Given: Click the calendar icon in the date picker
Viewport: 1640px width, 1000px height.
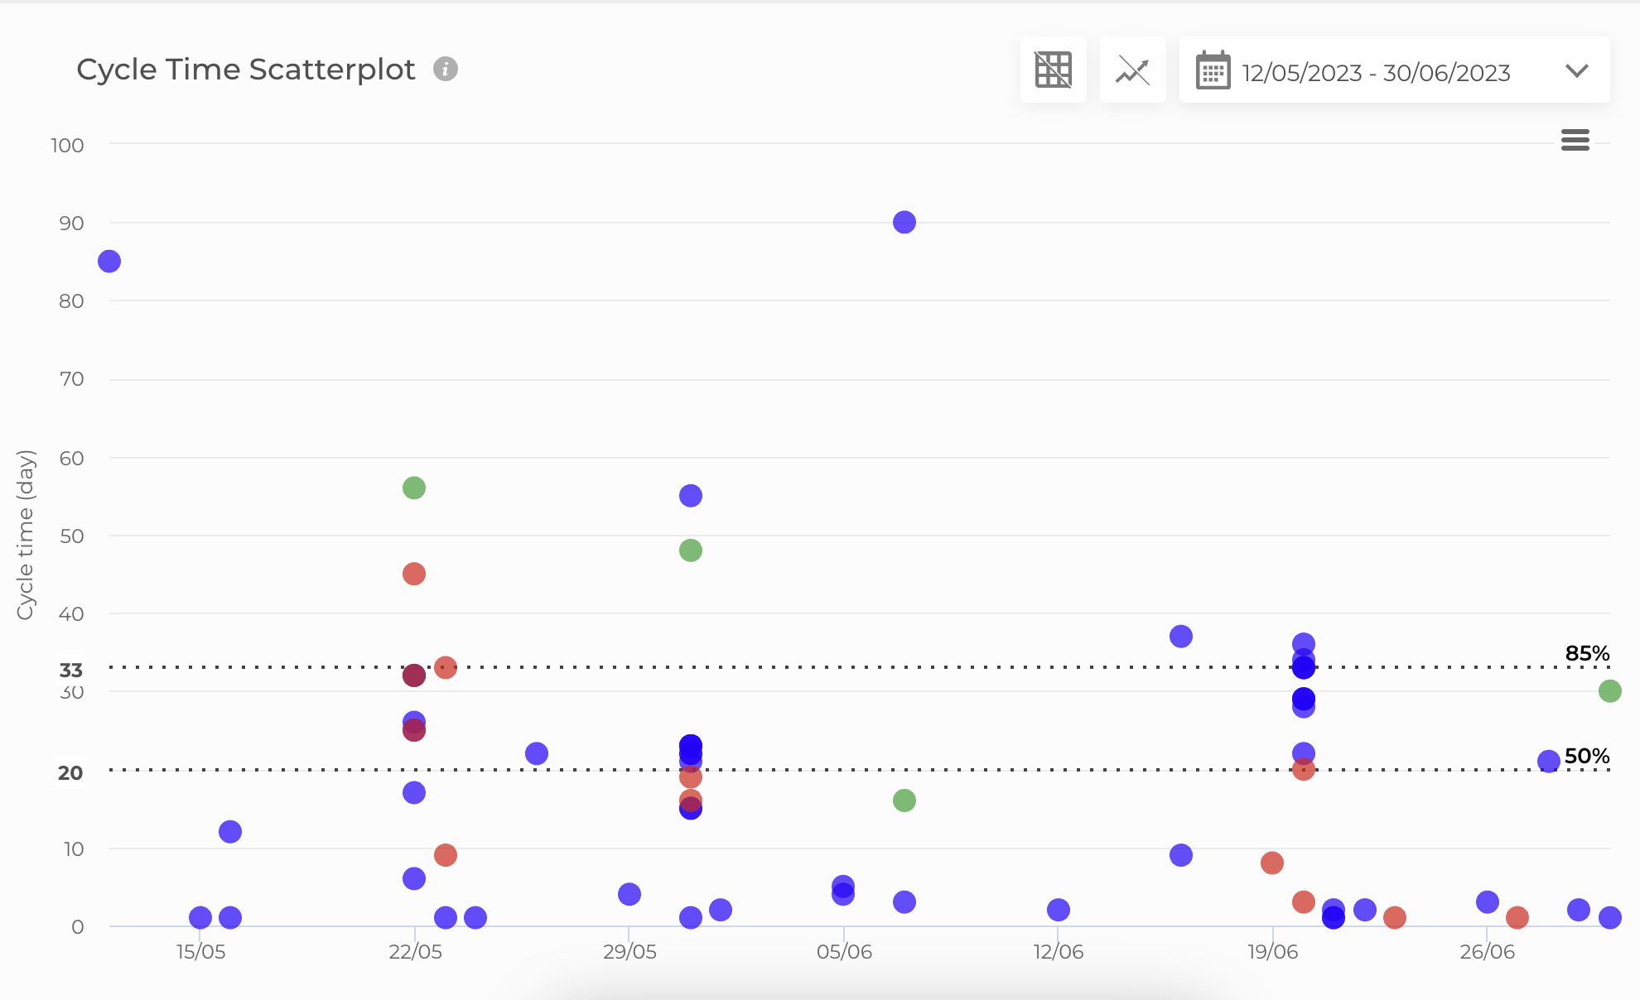Looking at the screenshot, I should click(1212, 70).
